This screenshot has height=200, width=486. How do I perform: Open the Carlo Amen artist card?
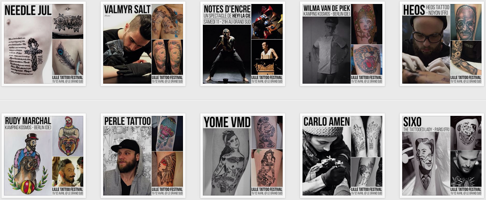(342, 155)
